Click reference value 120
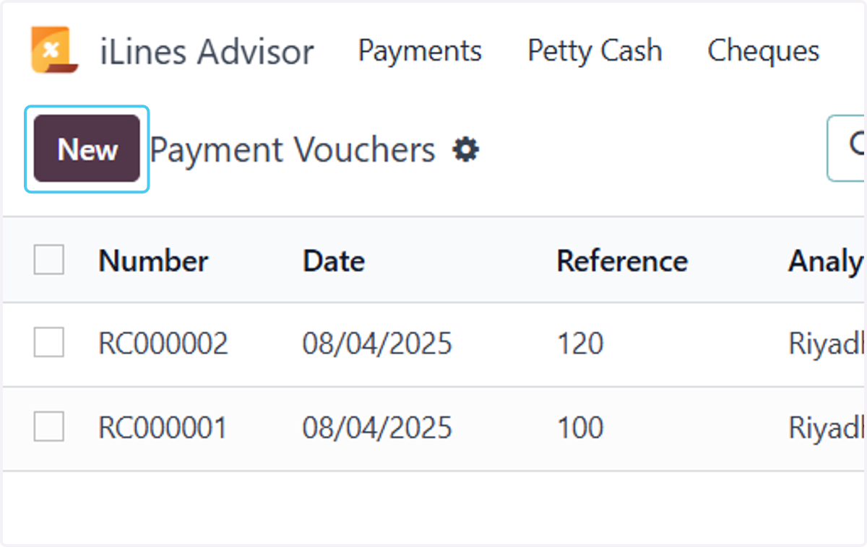The width and height of the screenshot is (867, 547). pos(580,343)
